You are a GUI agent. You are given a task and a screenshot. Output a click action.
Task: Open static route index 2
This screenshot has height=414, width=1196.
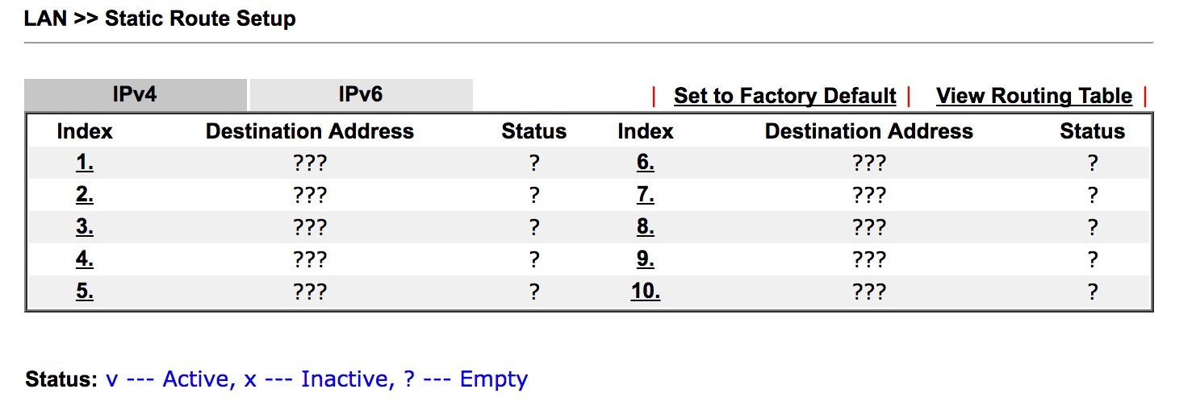pos(85,195)
